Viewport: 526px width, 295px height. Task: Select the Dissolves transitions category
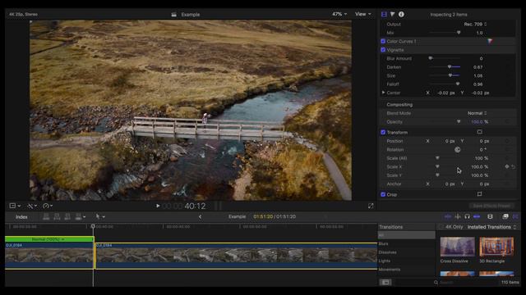[x=406, y=252]
